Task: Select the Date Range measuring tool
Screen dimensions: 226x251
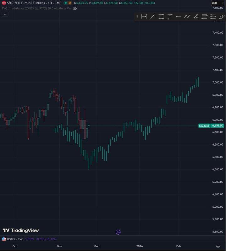Action: pos(144,17)
